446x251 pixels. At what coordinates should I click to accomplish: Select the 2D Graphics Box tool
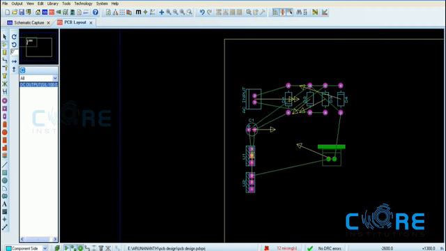(5, 173)
